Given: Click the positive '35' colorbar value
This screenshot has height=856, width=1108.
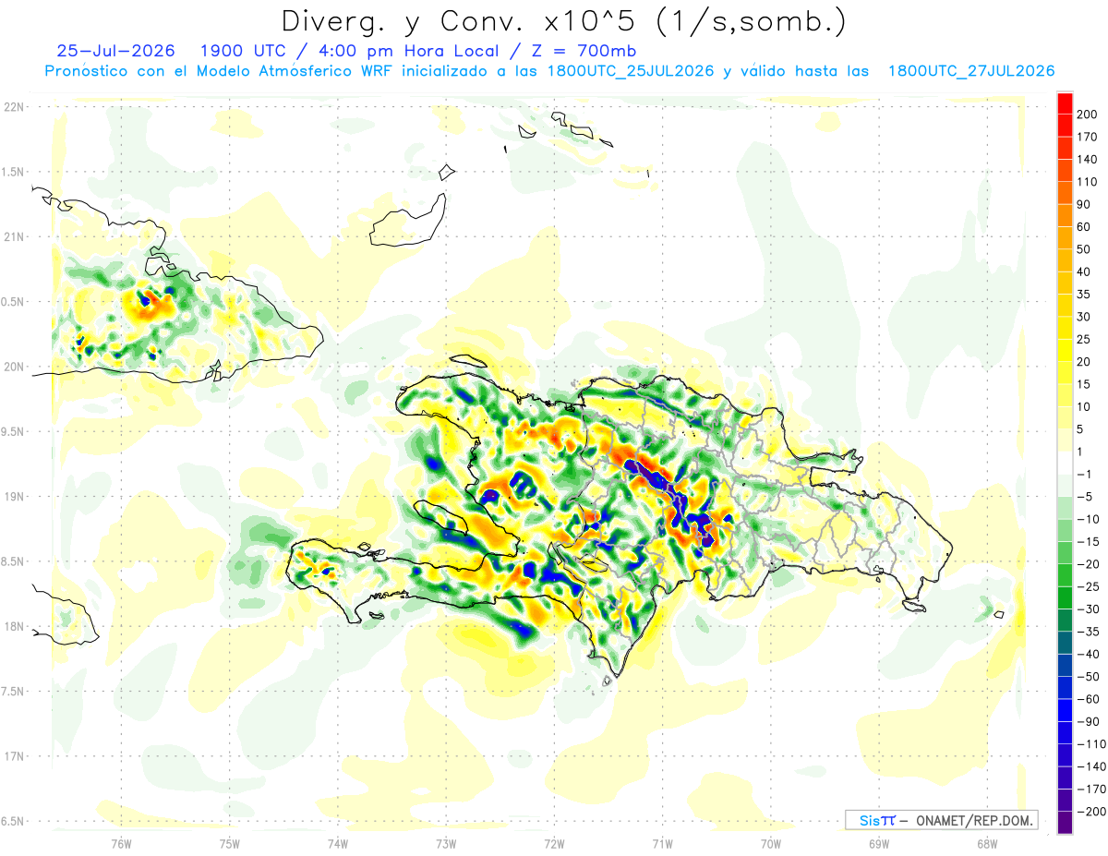Looking at the screenshot, I should (x=1085, y=295).
